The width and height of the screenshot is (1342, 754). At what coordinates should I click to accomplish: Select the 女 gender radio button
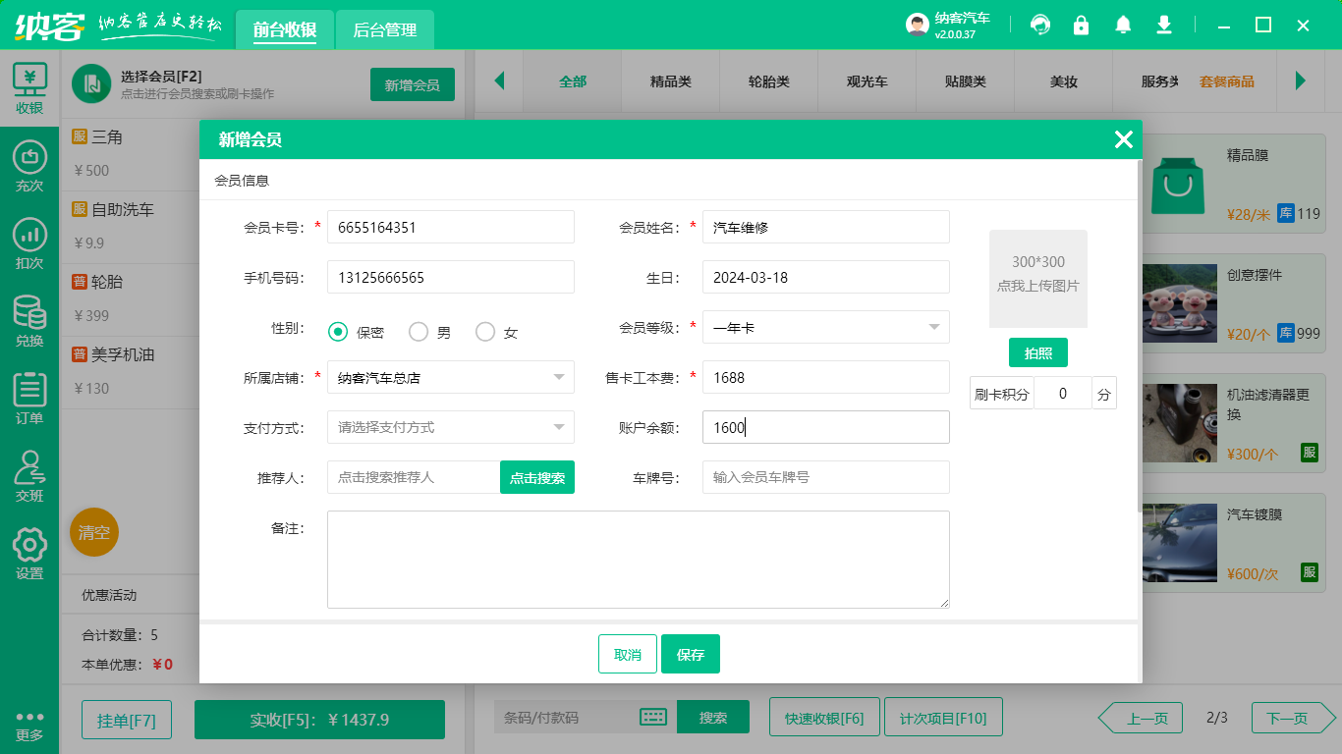tap(485, 332)
